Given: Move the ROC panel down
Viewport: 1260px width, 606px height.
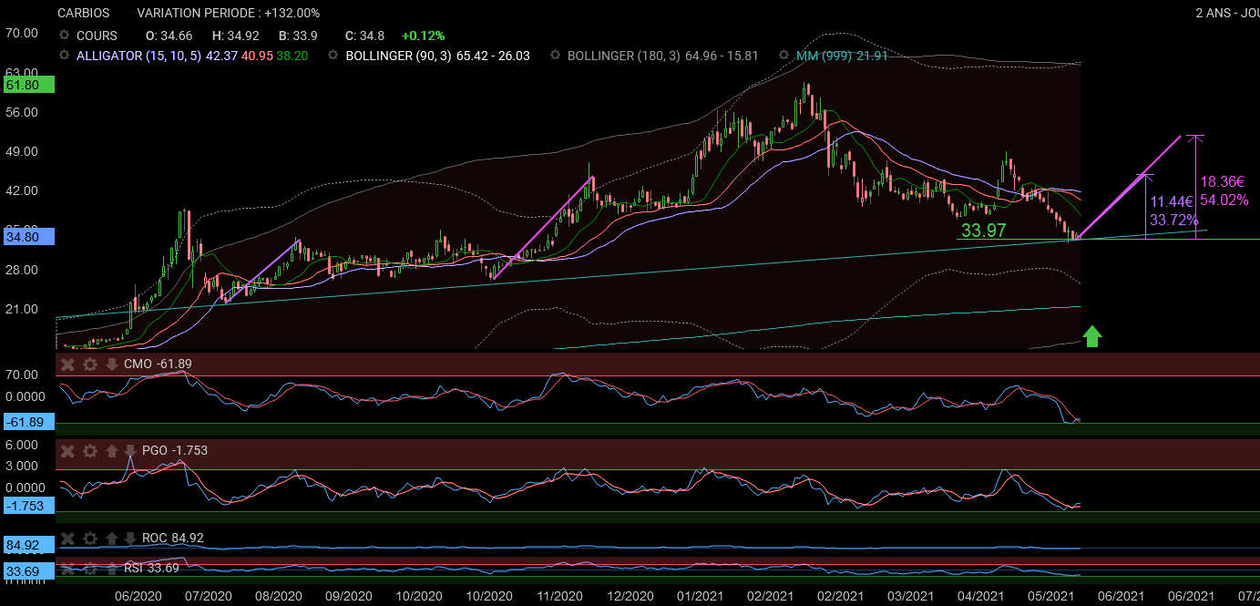Looking at the screenshot, I should tap(129, 539).
